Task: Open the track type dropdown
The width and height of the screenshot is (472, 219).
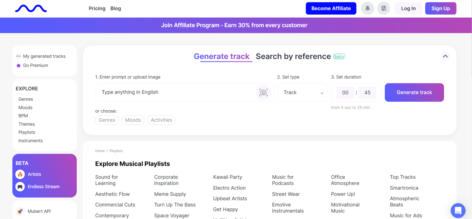Action: [302, 92]
